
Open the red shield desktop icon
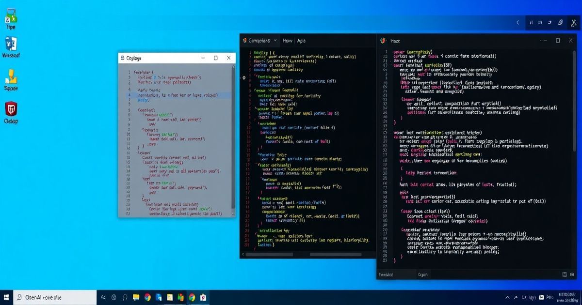coord(11,109)
